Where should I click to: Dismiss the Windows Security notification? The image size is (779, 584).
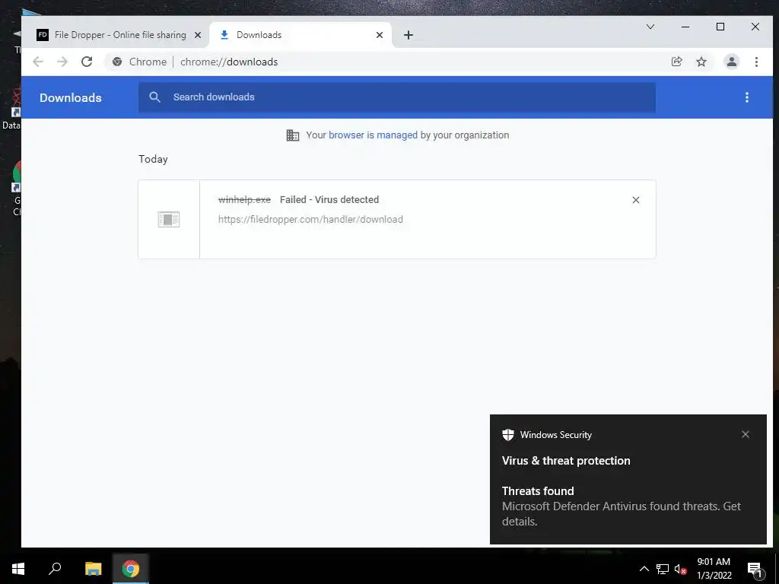746,434
